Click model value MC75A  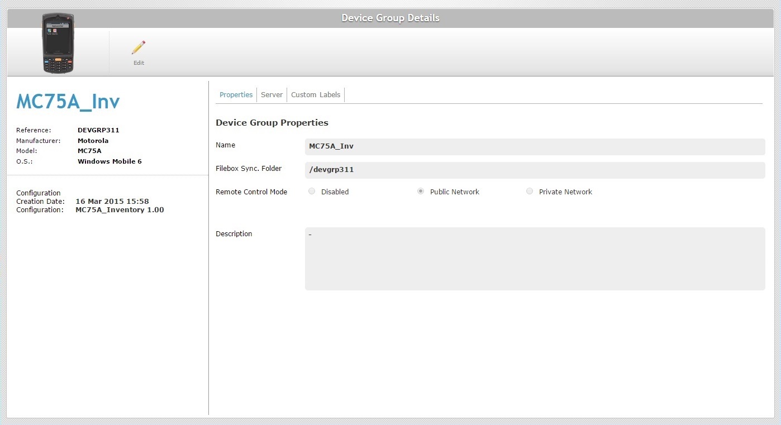(x=89, y=151)
